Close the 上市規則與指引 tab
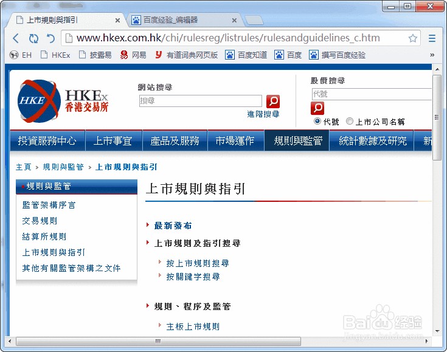The height and width of the screenshot is (352, 447). coord(117,20)
